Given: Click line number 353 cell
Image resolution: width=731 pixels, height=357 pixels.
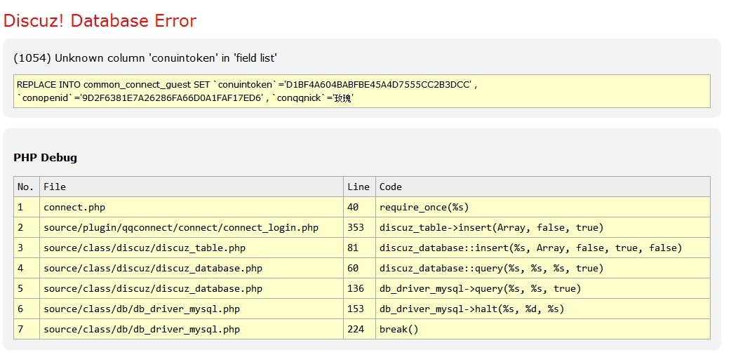Looking at the screenshot, I should coord(359,227).
